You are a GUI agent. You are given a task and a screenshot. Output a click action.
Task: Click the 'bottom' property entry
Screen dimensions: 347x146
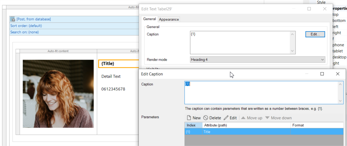(x=339, y=21)
